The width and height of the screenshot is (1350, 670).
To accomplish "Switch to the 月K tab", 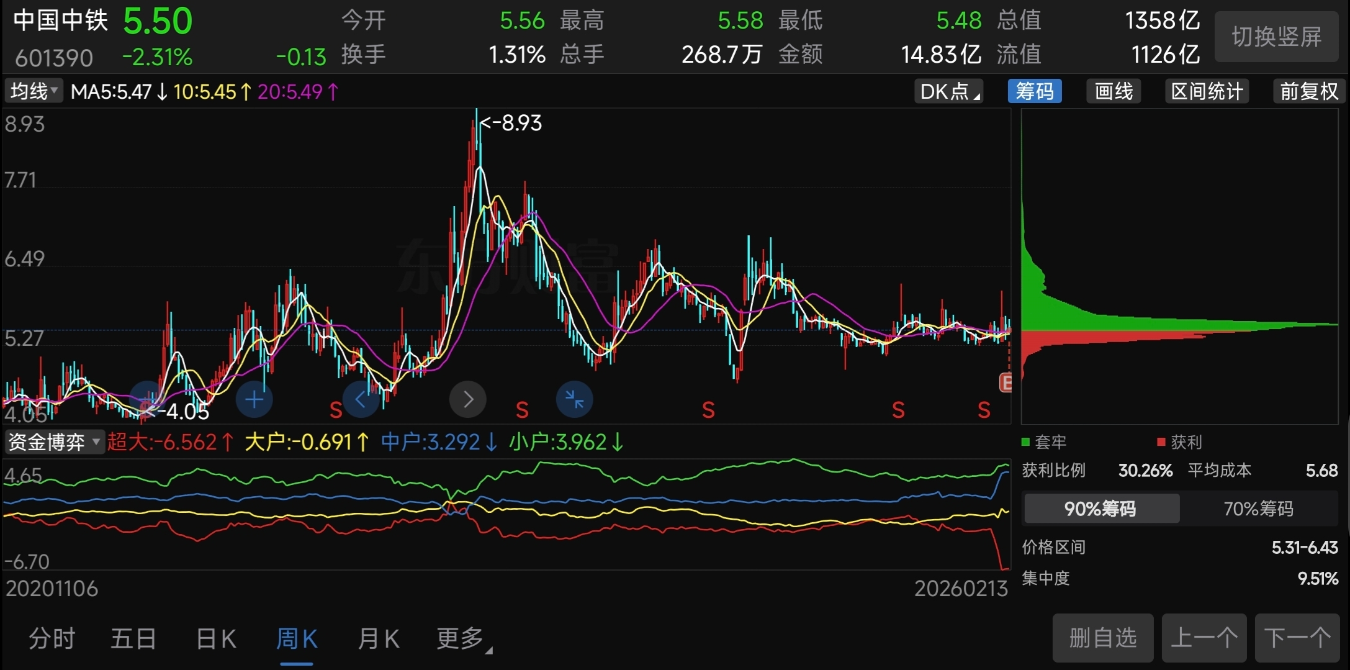I will [378, 638].
